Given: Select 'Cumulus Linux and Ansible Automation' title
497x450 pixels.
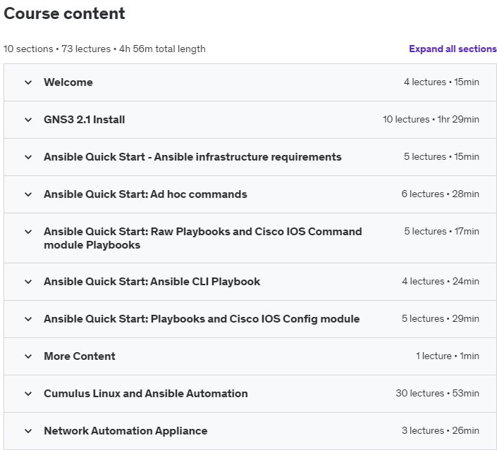Looking at the screenshot, I should coord(146,394).
